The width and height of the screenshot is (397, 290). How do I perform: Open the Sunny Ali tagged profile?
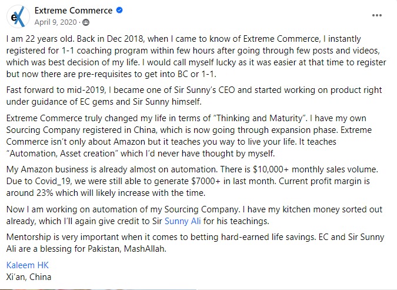tap(182, 221)
